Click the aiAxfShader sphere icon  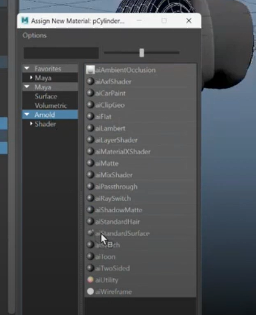pos(90,81)
